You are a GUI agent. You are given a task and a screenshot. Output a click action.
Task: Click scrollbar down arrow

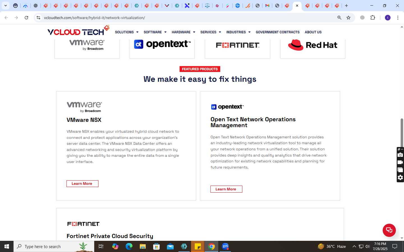click(x=402, y=238)
